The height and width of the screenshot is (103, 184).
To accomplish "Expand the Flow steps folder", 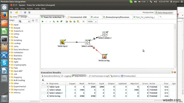I will coord(10,37).
